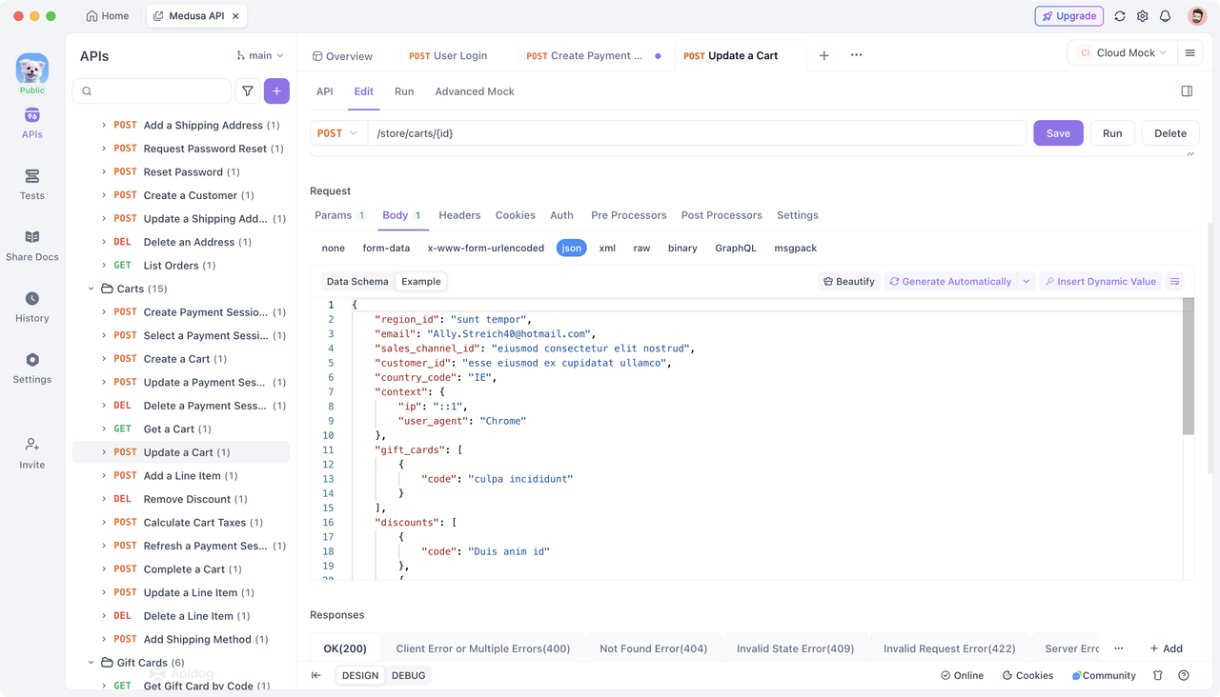Add a new response with Add
The width and height of the screenshot is (1220, 697).
click(1167, 648)
